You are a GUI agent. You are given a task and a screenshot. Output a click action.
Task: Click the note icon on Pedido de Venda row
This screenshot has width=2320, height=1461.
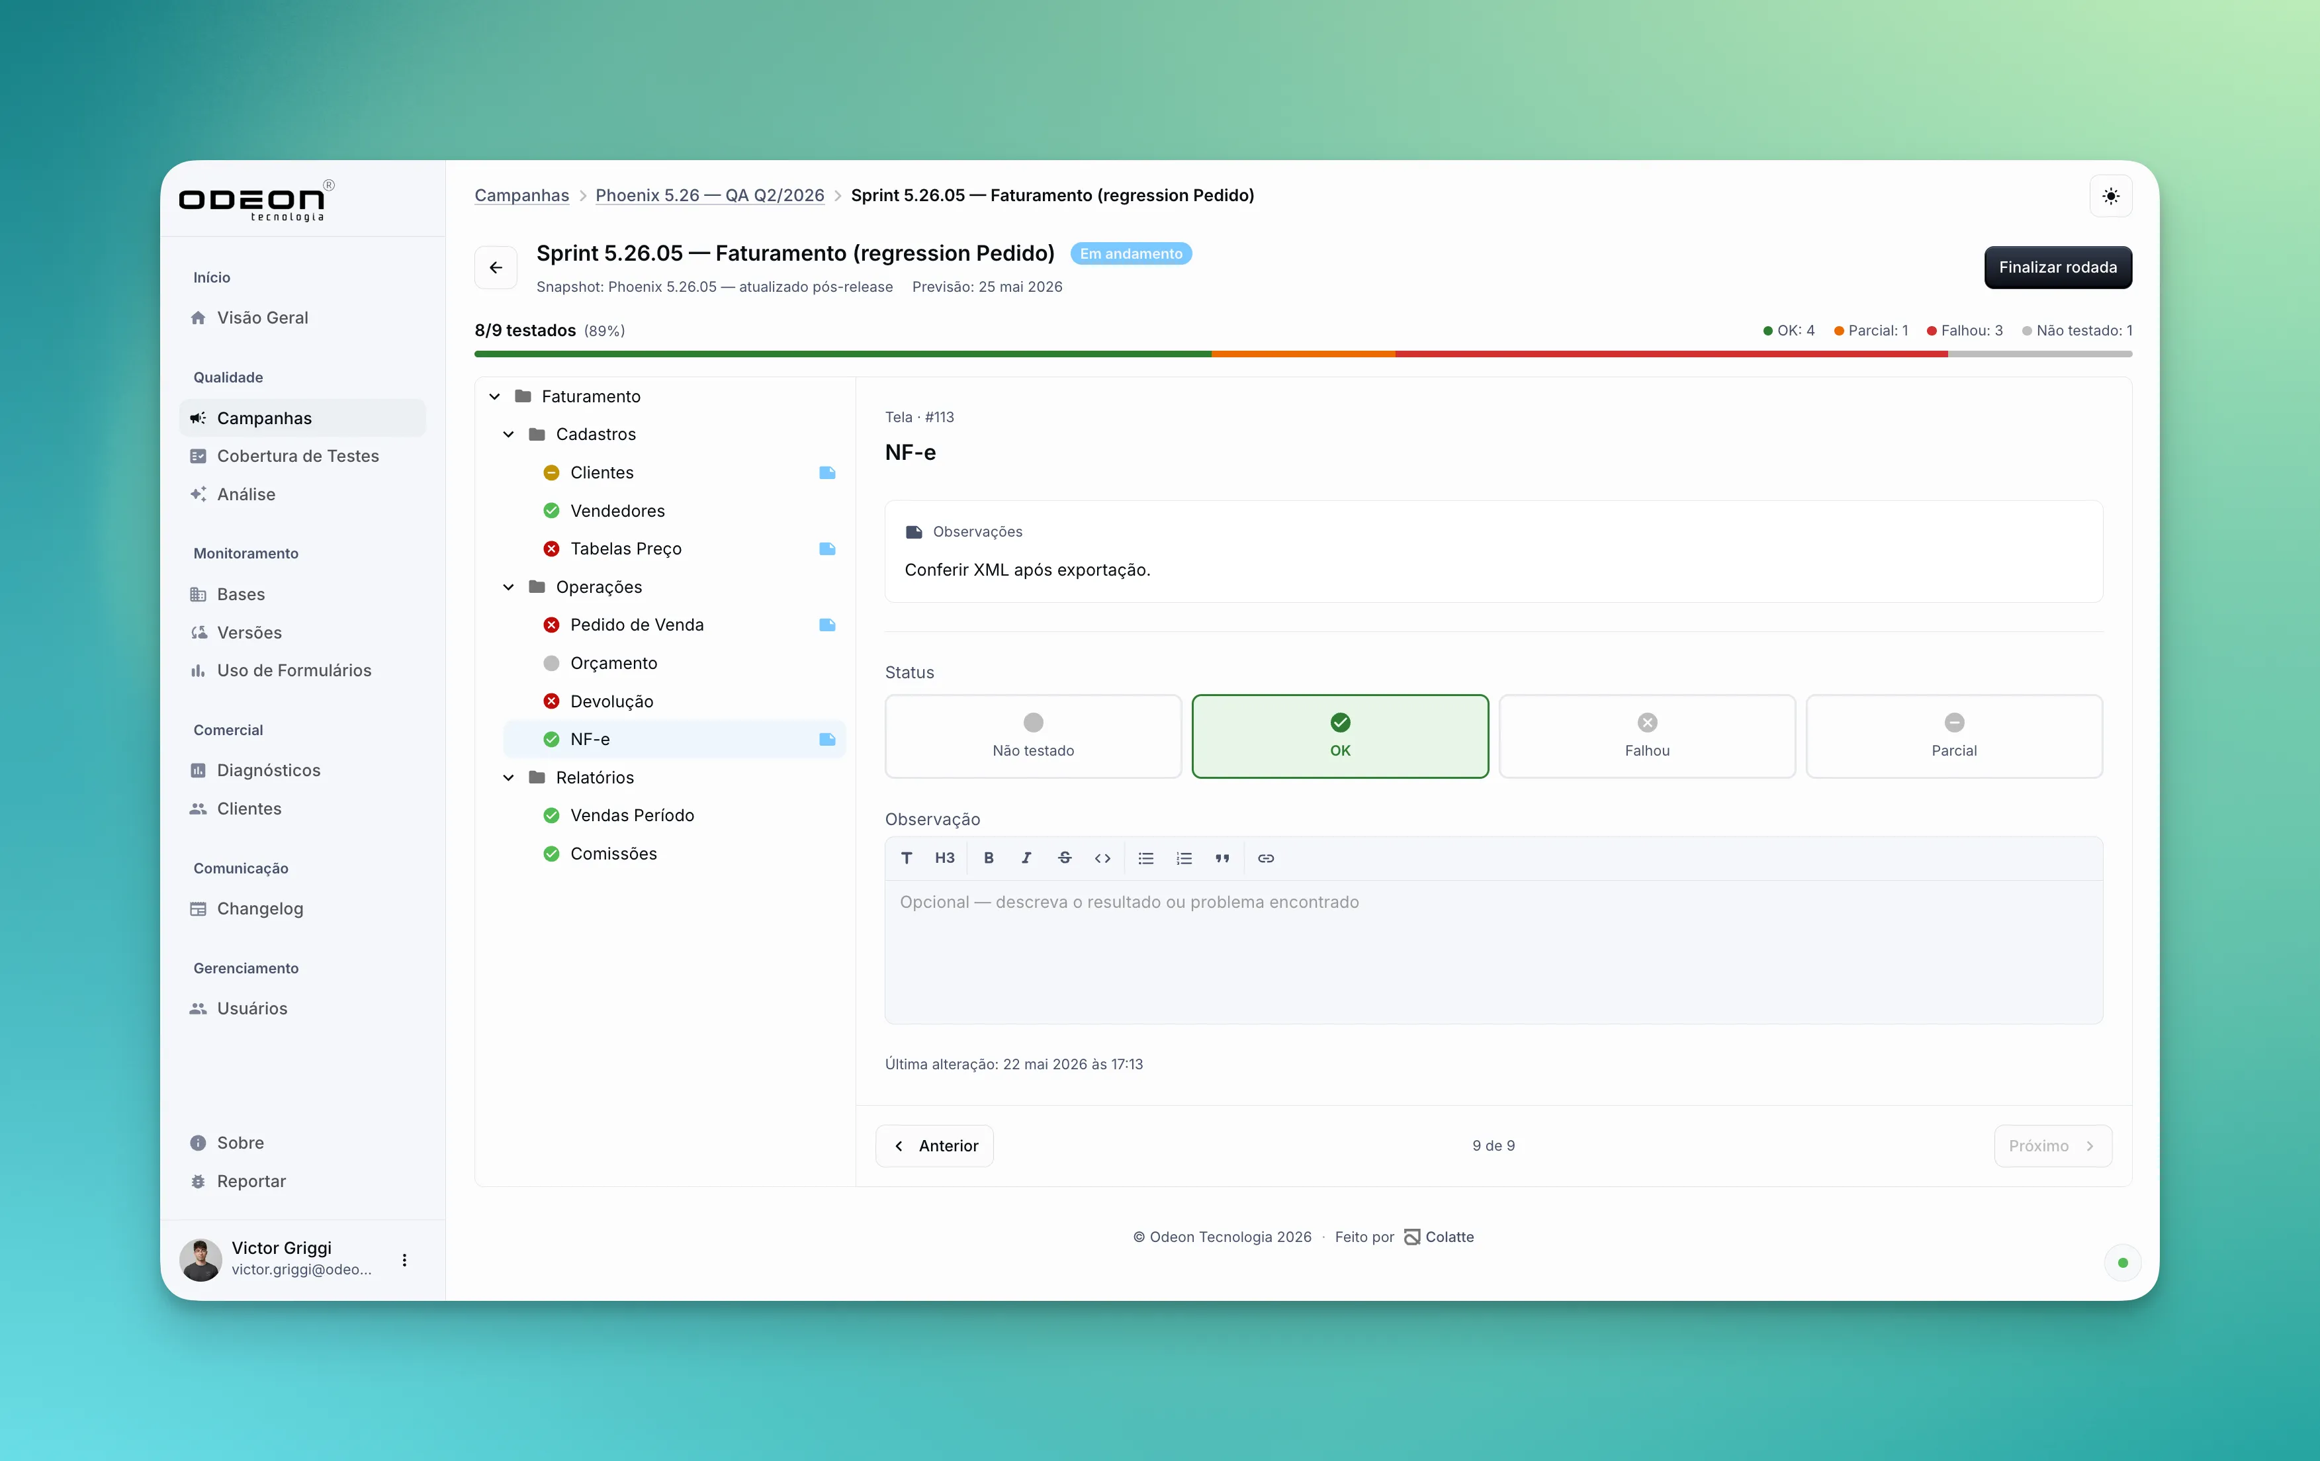(x=826, y=625)
